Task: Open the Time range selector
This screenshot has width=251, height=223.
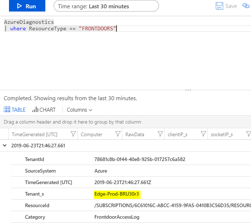Action: 106,6
